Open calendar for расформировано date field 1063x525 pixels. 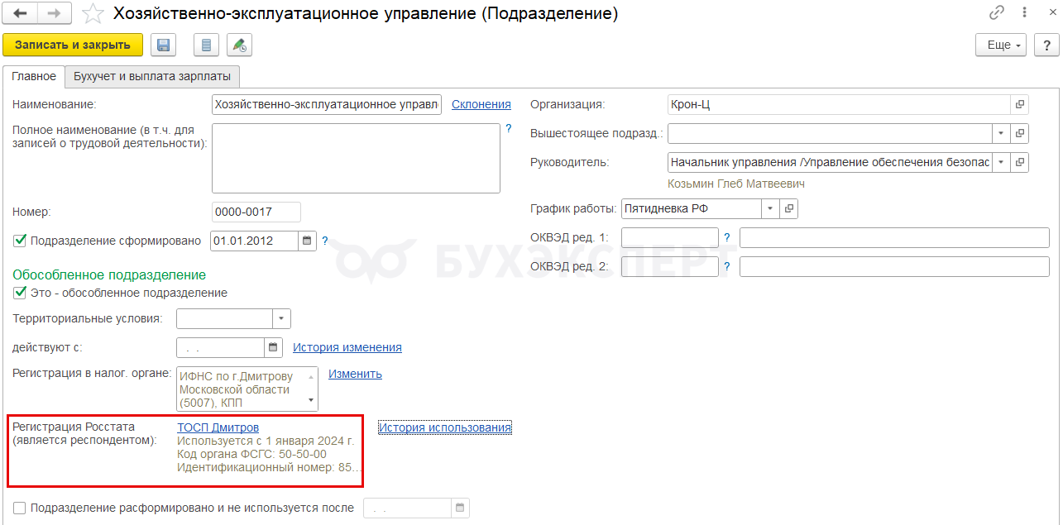[460, 508]
